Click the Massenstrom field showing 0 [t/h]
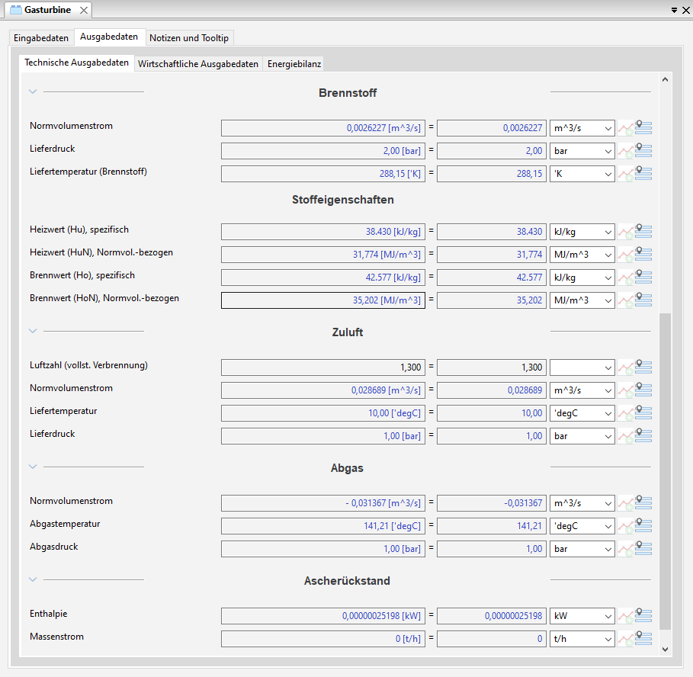Image resolution: width=693 pixels, height=677 pixels. pos(323,639)
